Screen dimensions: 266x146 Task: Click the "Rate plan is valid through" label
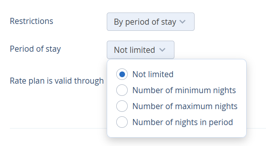[x=57, y=81]
